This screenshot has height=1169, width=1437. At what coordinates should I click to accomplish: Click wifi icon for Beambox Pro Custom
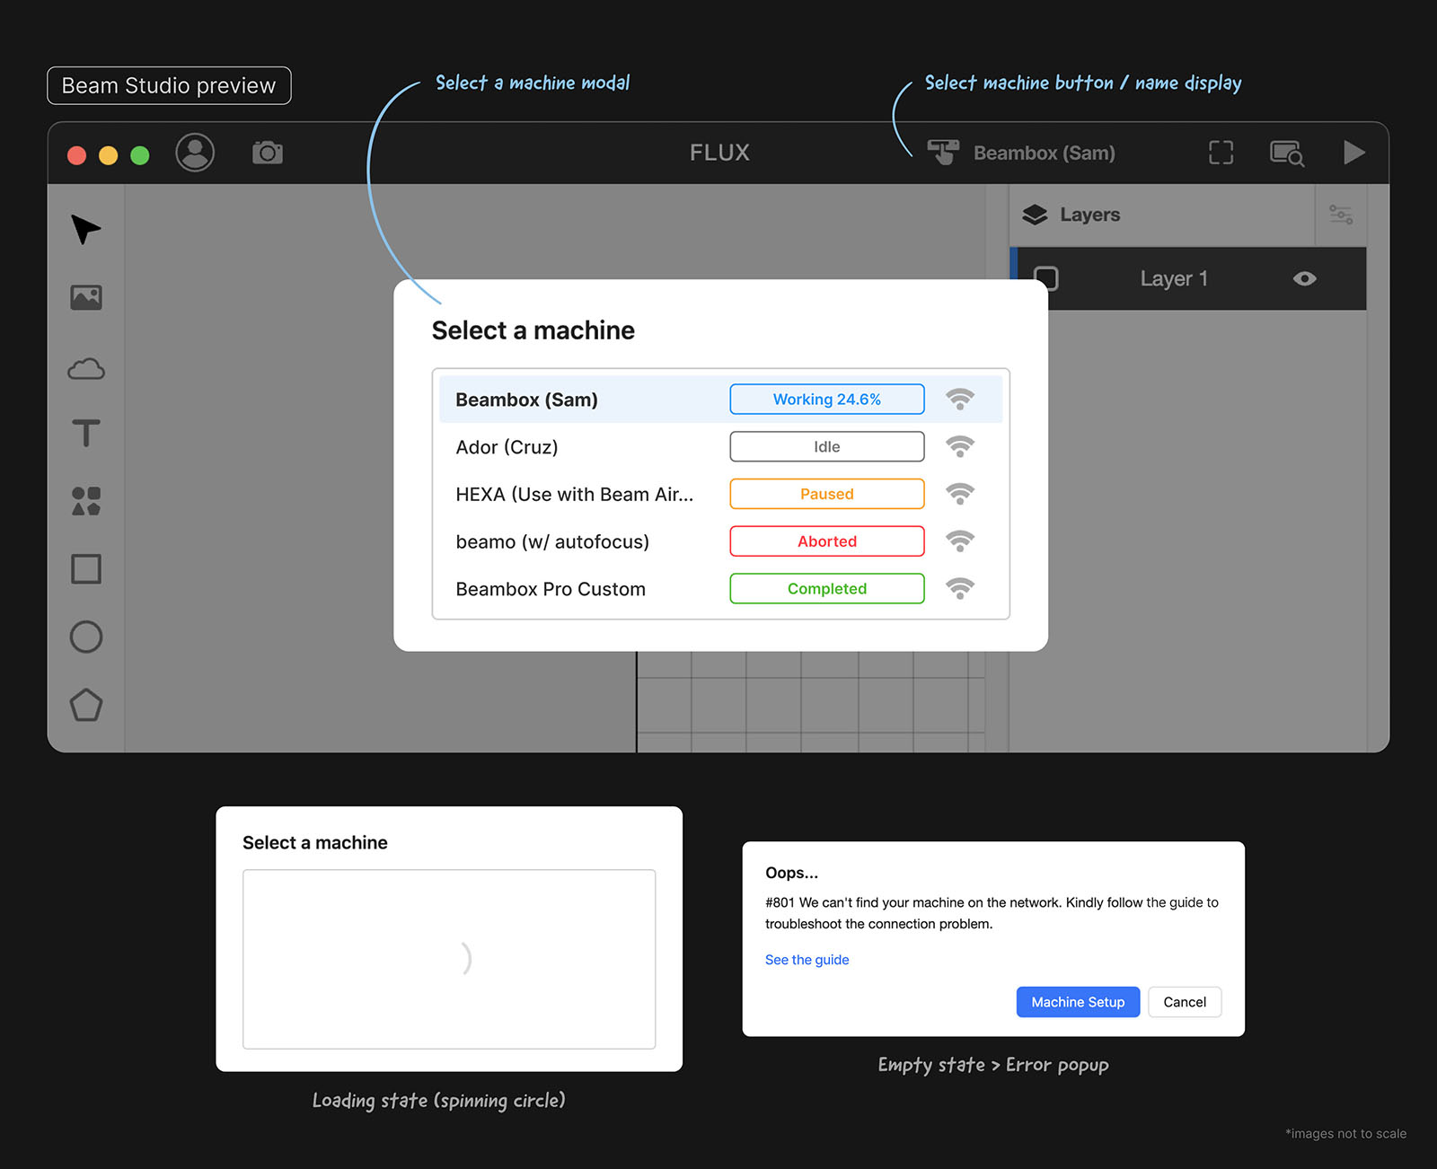pyautogui.click(x=960, y=589)
